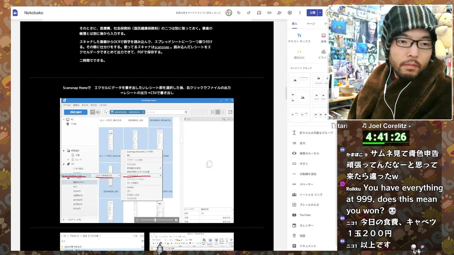Open the scansnap hyperlink in text
Viewport: 454px width, 255px height.
click(162, 47)
